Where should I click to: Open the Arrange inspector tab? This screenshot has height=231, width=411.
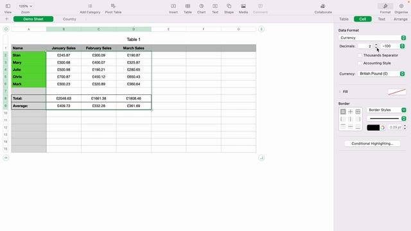pyautogui.click(x=400, y=19)
